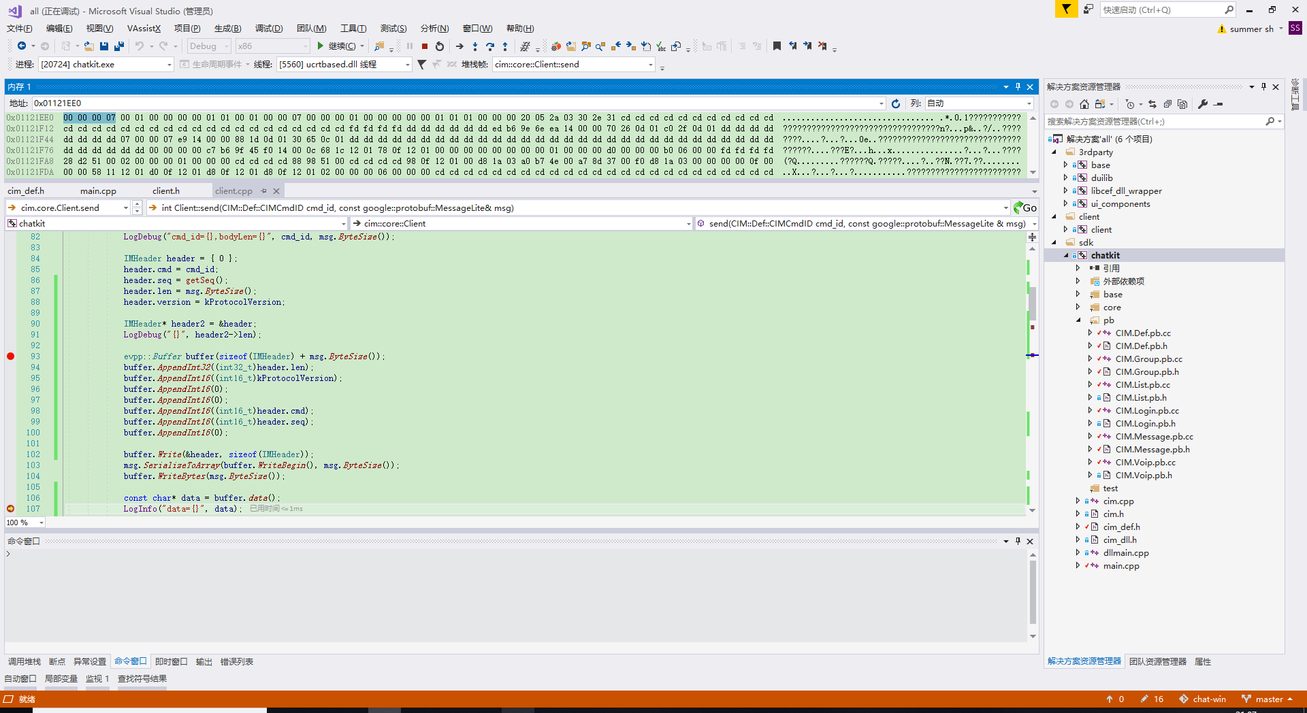This screenshot has width=1307, height=713.
Task: Open the x86 platform dropdown
Action: [272, 46]
